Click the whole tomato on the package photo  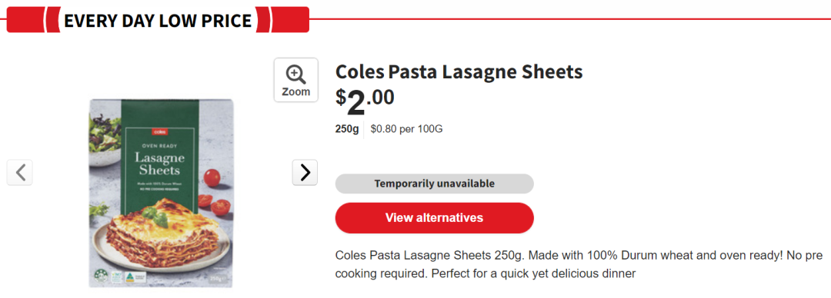(212, 177)
